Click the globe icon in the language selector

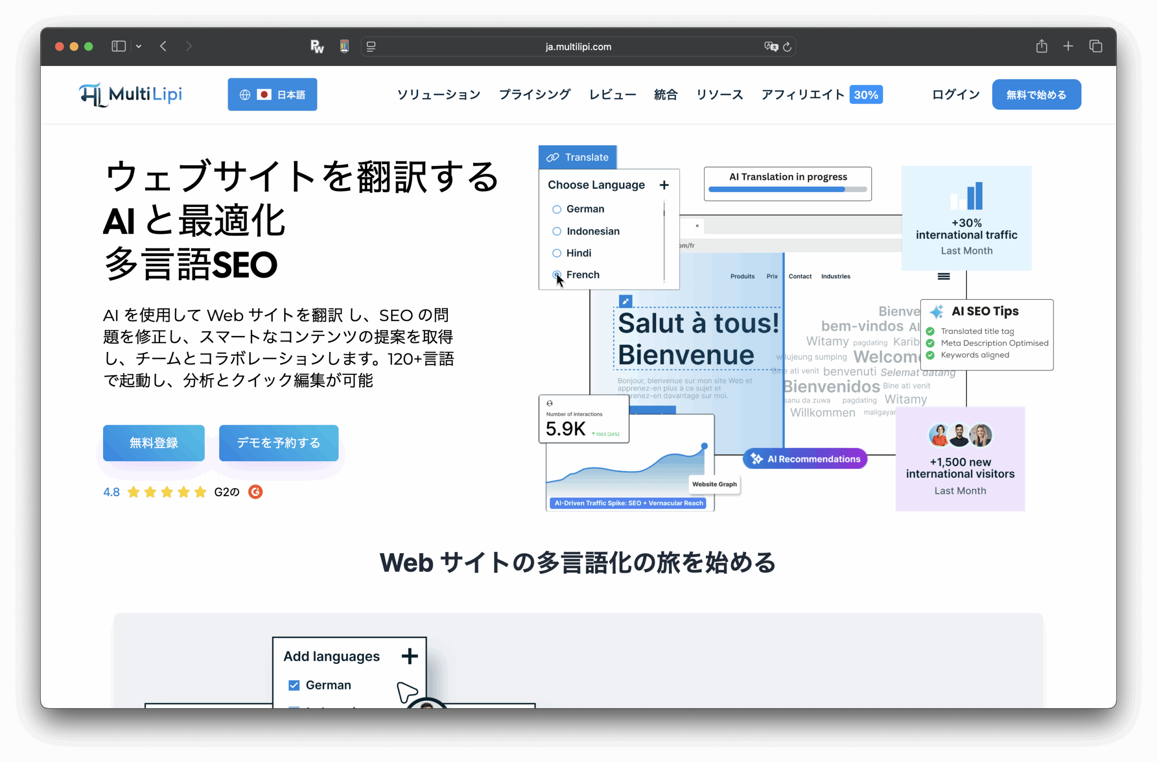pyautogui.click(x=245, y=95)
